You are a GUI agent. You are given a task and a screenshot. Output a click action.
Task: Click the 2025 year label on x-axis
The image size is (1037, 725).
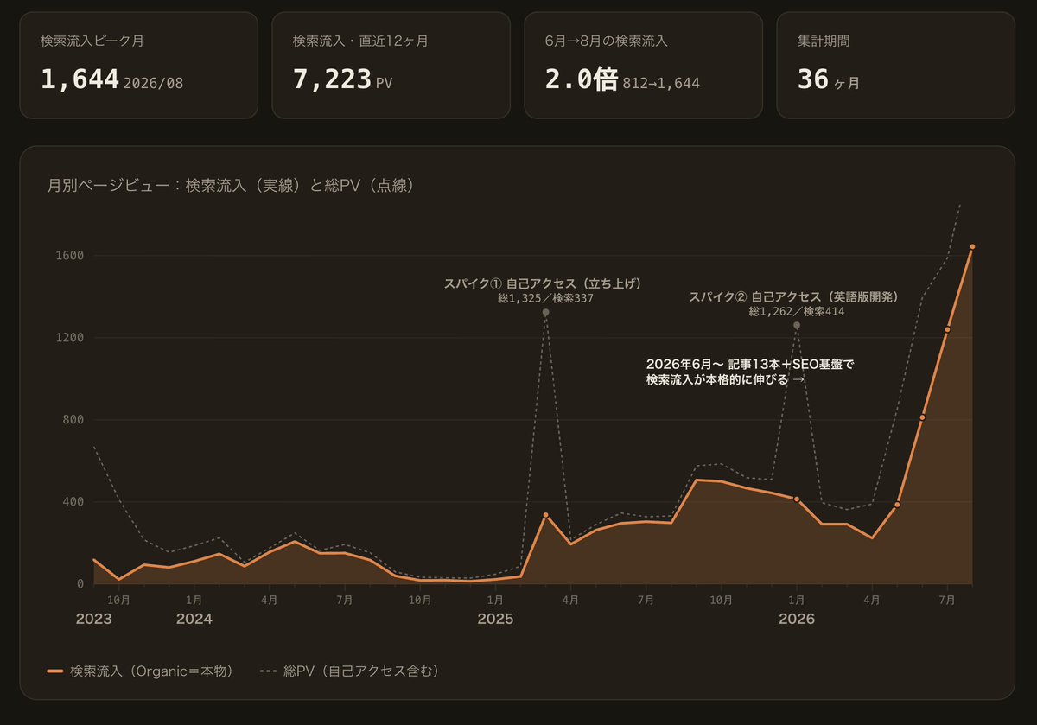[495, 619]
